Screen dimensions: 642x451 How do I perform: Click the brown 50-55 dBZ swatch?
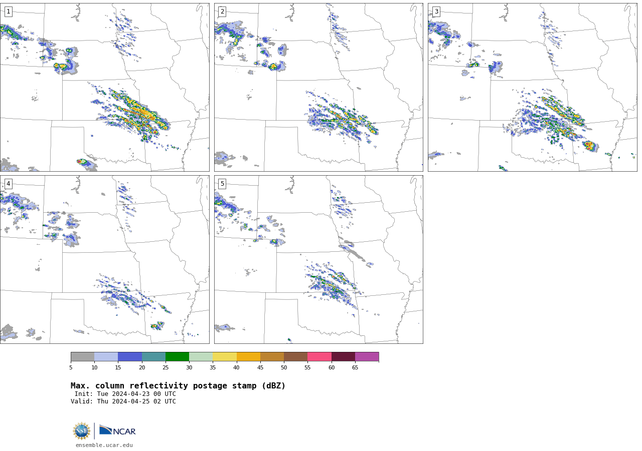click(295, 357)
